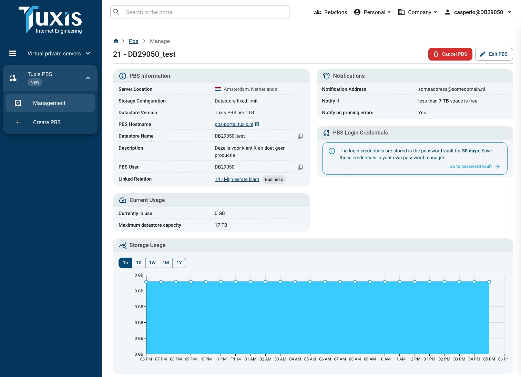The width and height of the screenshot is (521, 377).
Task: Click the capacity value 17 TB
Action: click(x=221, y=225)
